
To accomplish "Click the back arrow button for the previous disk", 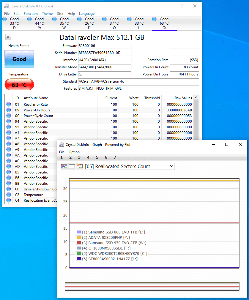I will pyautogui.click(x=8, y=37).
